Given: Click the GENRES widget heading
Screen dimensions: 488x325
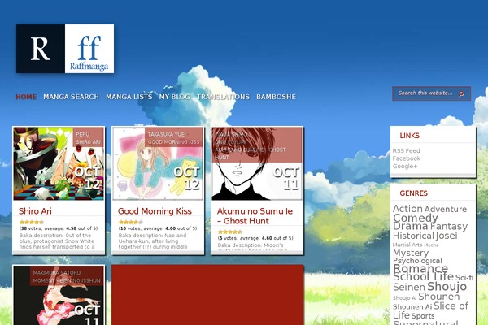Looking at the screenshot, I should tap(414, 193).
